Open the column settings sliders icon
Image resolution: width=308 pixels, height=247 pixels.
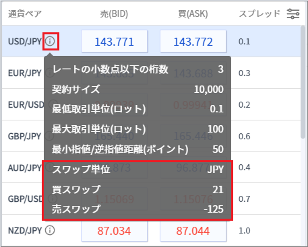tap(293, 14)
